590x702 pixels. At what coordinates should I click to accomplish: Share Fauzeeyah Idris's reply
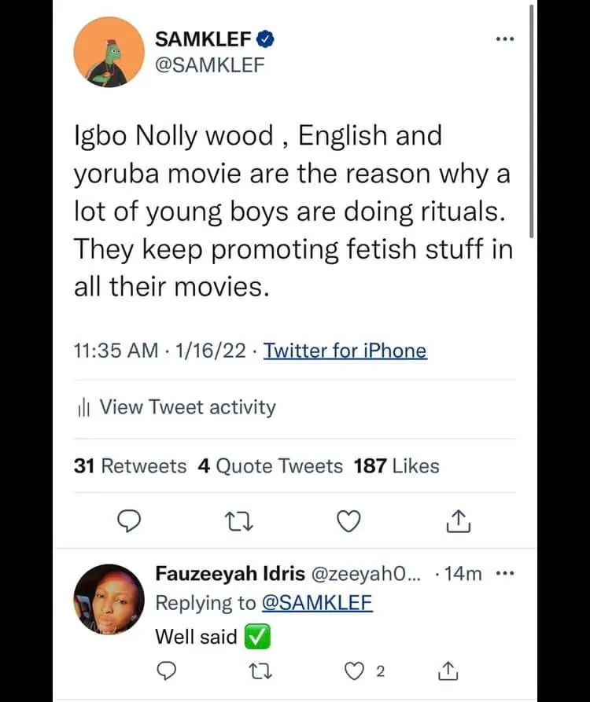447,671
